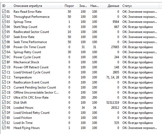Click Load/Unload Cycle Count data 2805
Image resolution: width=162 pixels, height=134 pixels.
click(x=116, y=72)
